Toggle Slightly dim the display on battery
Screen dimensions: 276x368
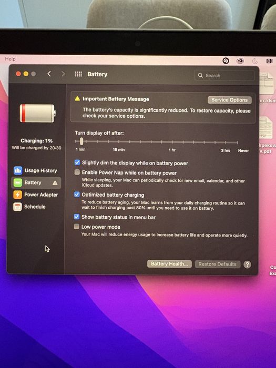click(x=77, y=162)
